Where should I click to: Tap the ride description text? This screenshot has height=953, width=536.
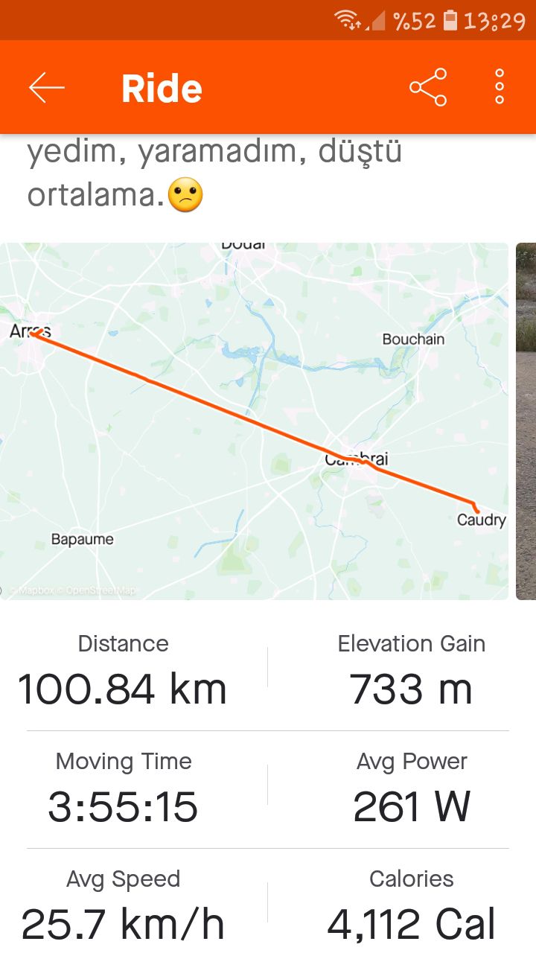(x=214, y=173)
